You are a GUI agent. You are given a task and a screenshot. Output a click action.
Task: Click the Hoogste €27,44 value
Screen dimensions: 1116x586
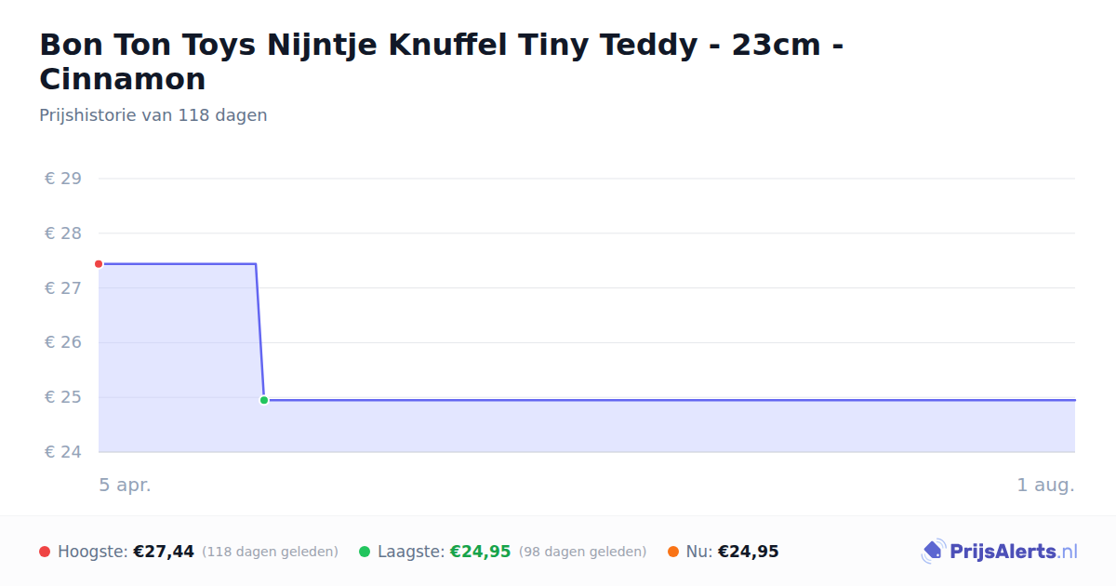(164, 552)
